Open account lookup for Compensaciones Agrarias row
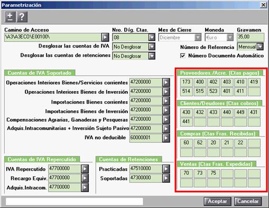This screenshot has height=208, width=269. click(166, 120)
